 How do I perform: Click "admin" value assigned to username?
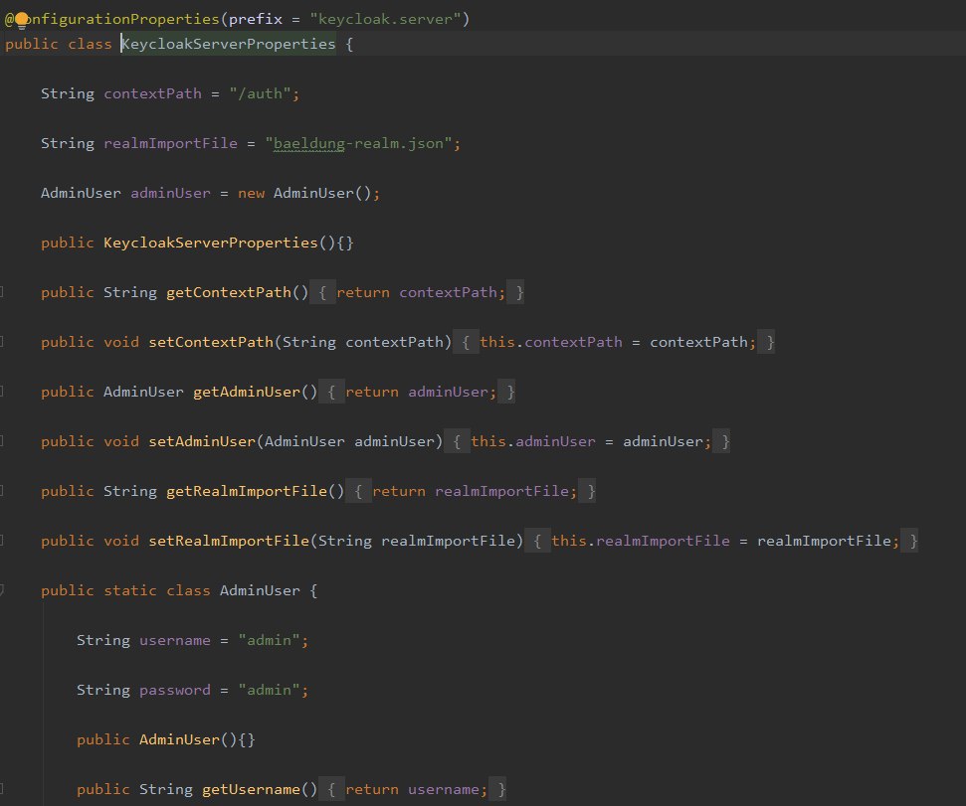pos(270,640)
